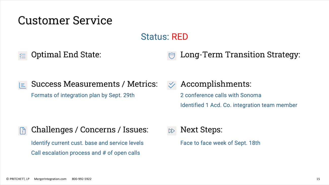Click the fast-forward icon beside Next Steps
Viewport: 329px width, 185px height.
[x=172, y=131]
